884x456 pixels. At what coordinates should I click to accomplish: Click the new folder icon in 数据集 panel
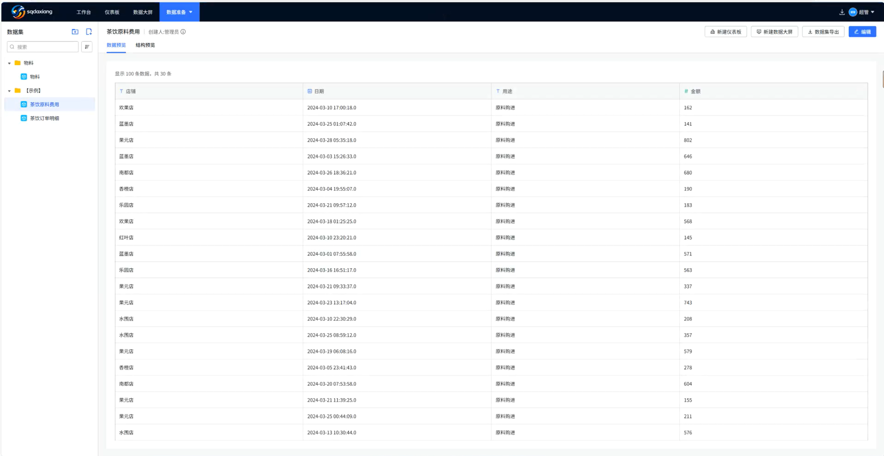(x=75, y=32)
